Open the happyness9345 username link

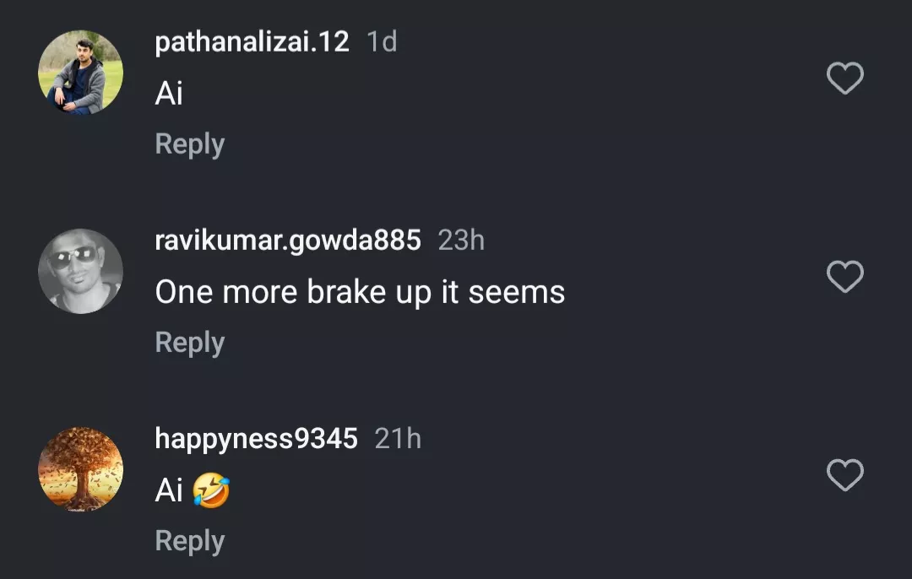256,439
